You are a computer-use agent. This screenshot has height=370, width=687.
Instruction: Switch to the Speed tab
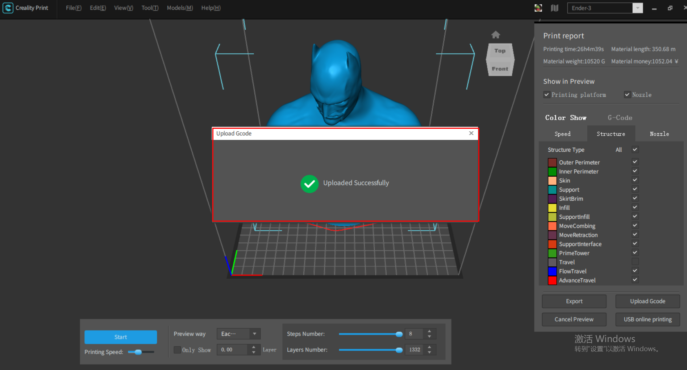[562, 134]
